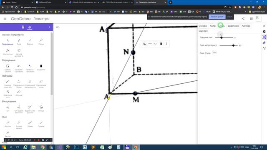
Task: Switch to the Algebra view calculator icon
Action: [23, 27]
